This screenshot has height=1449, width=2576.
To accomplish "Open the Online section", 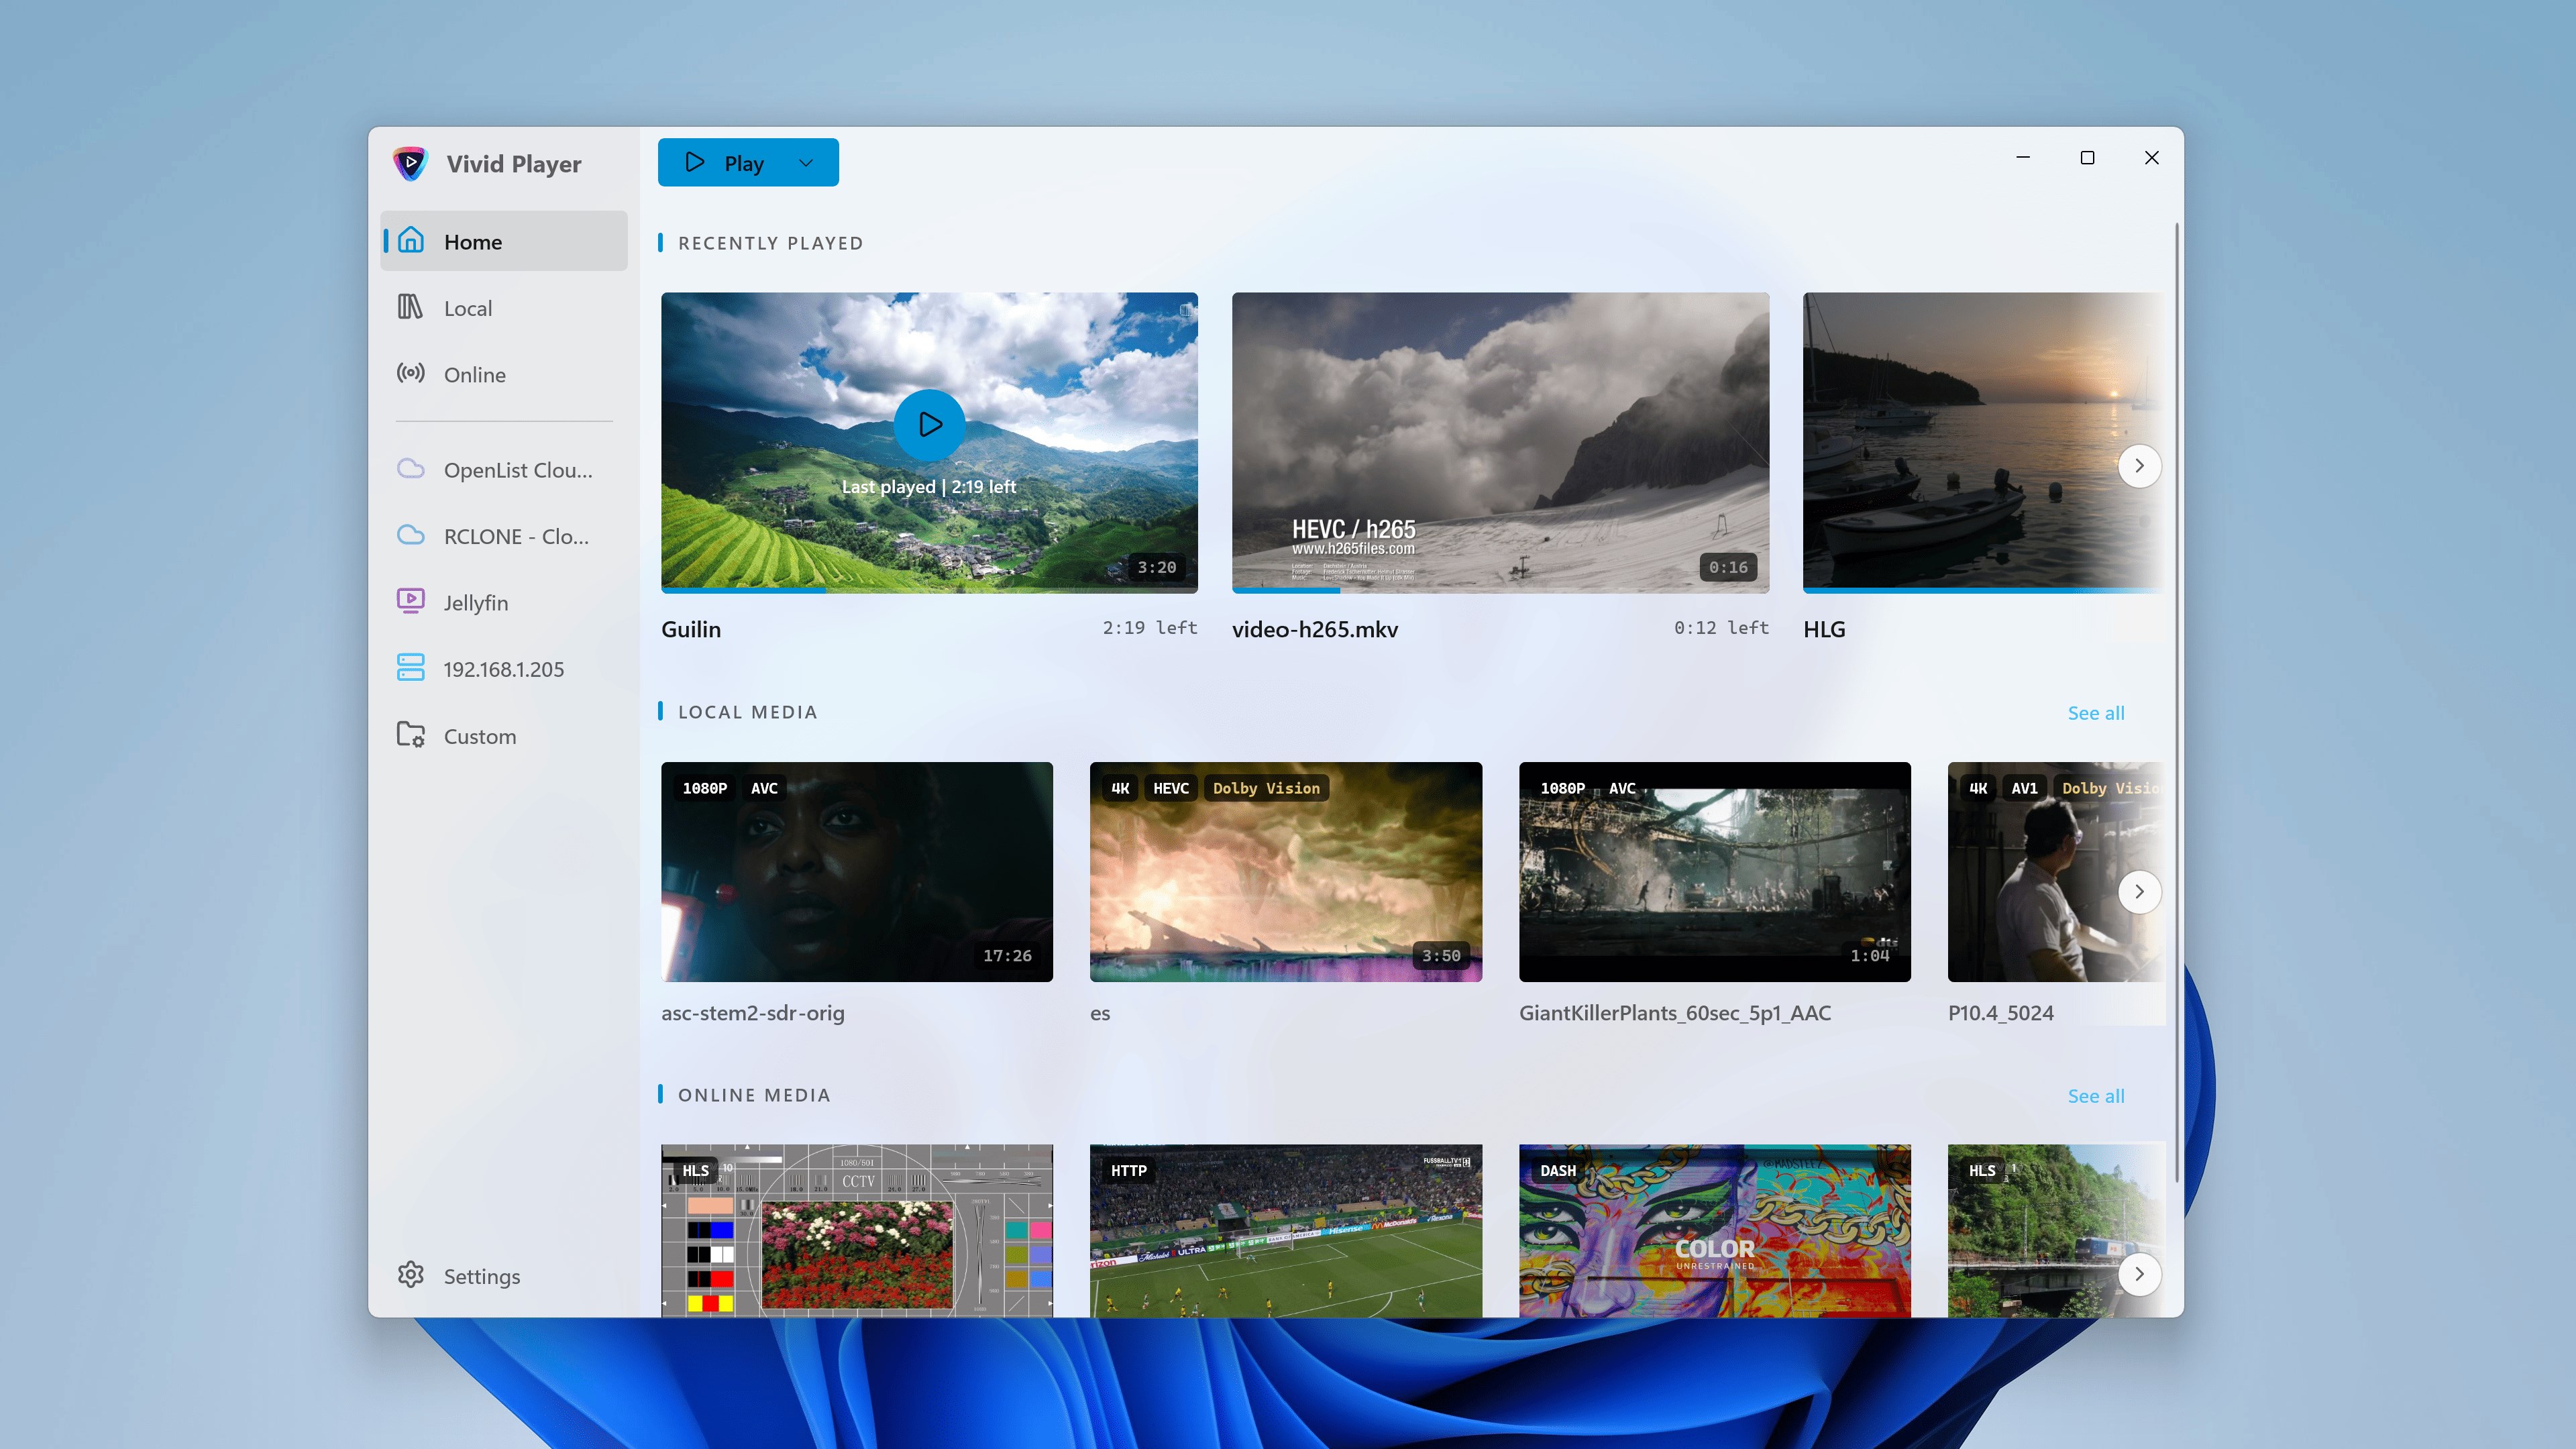I will [x=504, y=375].
